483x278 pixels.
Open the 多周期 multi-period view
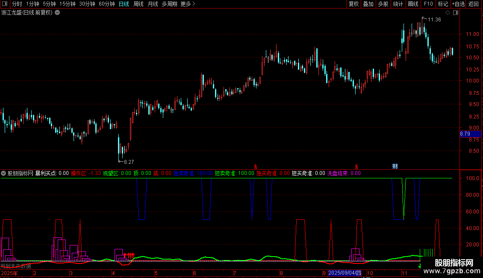click(x=169, y=4)
